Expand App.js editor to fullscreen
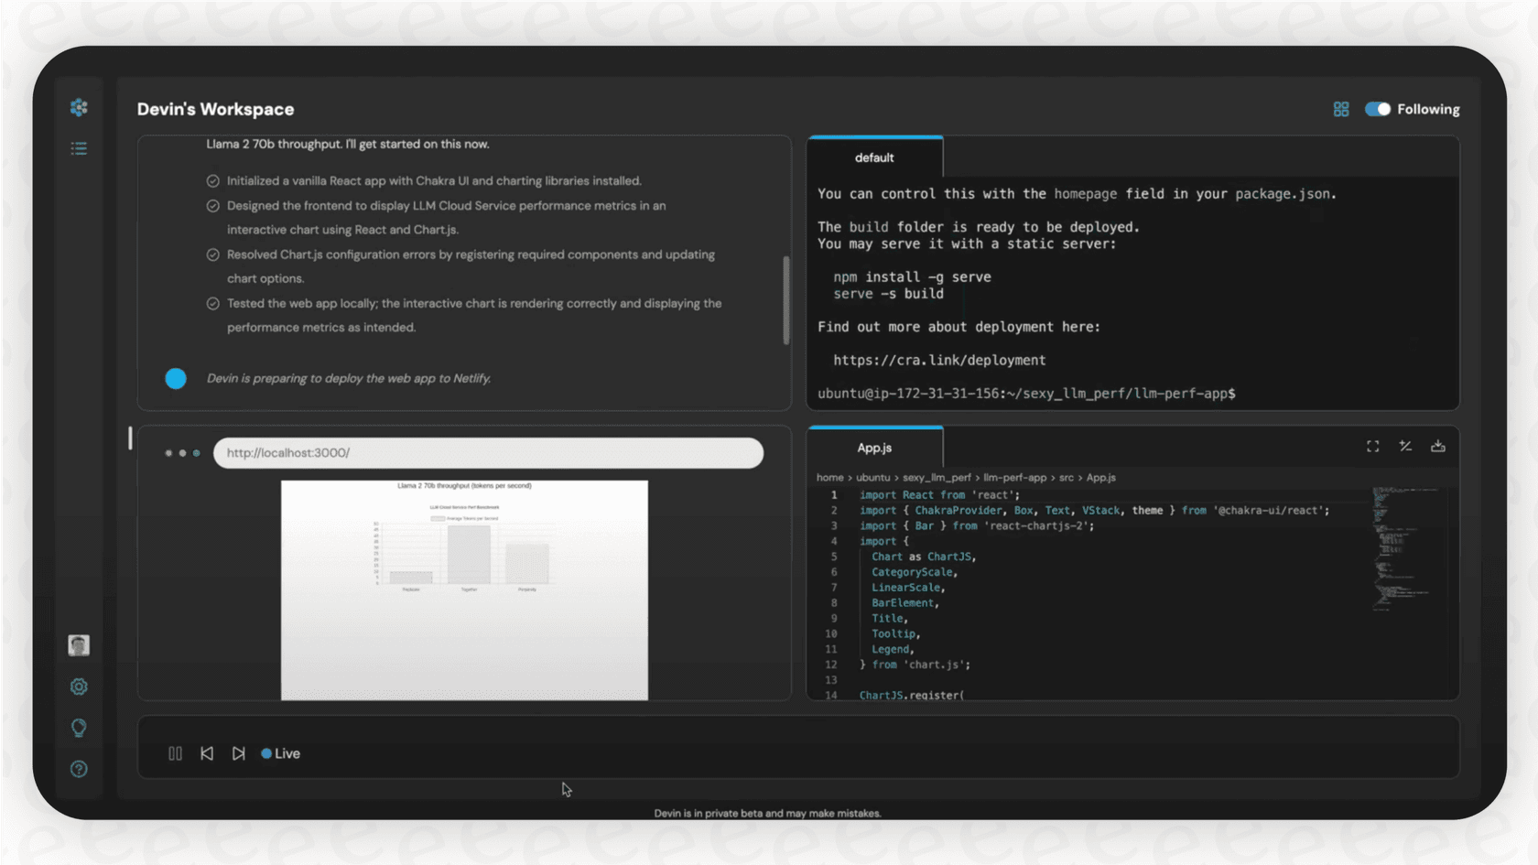1538x865 pixels. (x=1371, y=446)
